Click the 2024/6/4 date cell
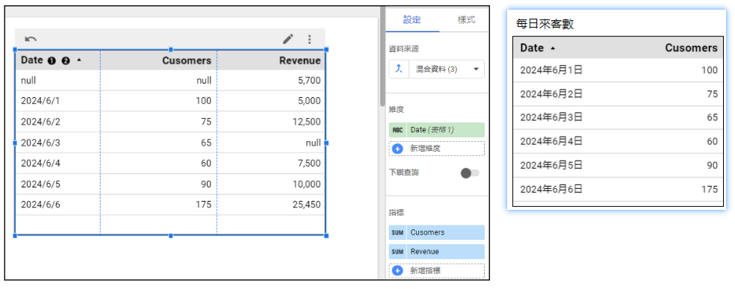This screenshot has height=289, width=735. click(40, 163)
